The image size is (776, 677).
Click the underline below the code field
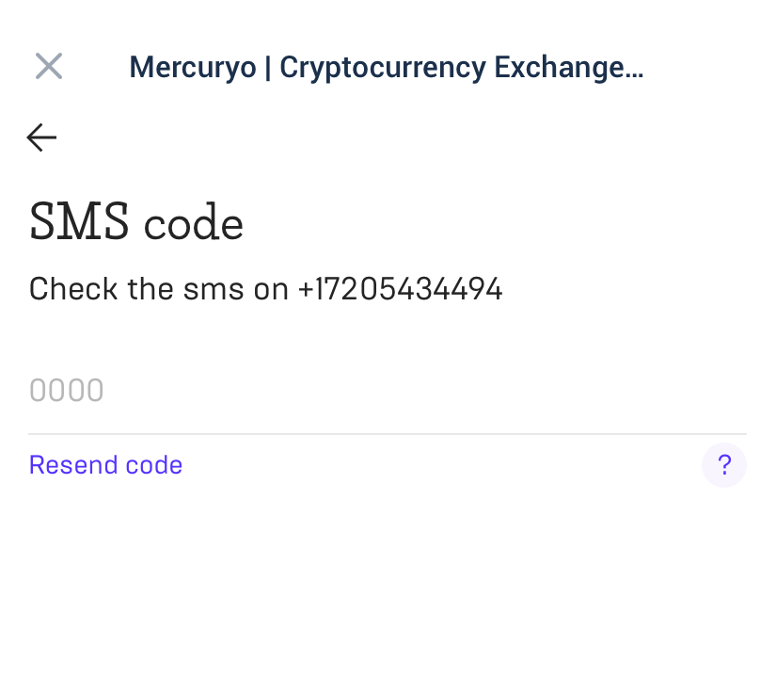coord(387,434)
